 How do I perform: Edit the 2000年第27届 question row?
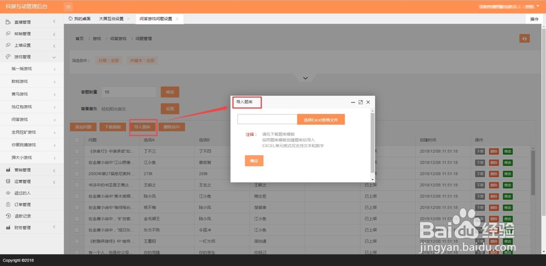[x=508, y=173]
